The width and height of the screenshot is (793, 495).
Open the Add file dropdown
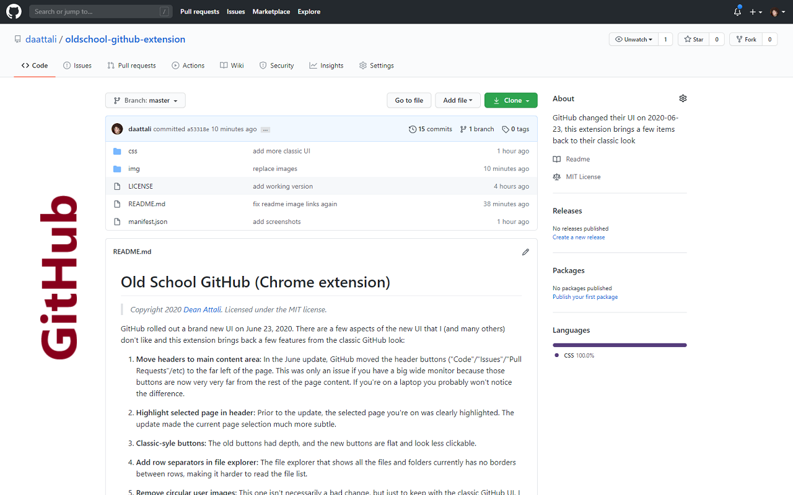click(458, 100)
